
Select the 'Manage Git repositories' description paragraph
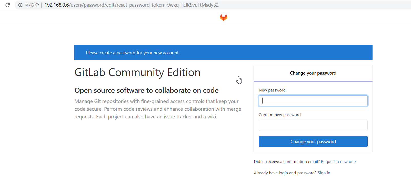click(158, 109)
